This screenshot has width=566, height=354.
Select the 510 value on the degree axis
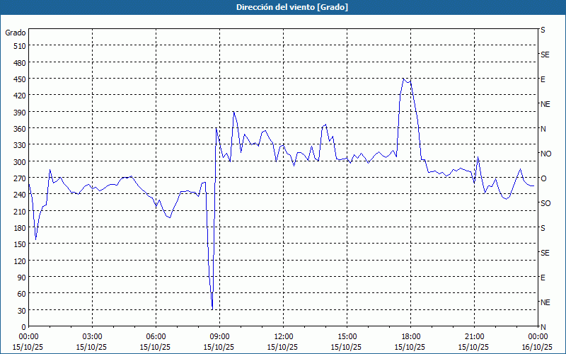pyautogui.click(x=20, y=46)
